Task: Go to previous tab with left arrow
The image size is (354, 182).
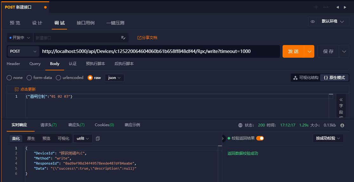Action: 337,7
